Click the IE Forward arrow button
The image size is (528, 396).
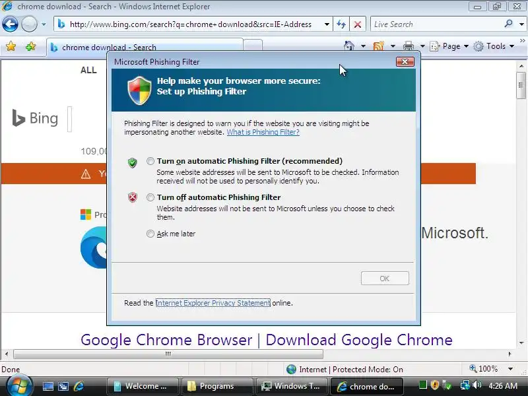pyautogui.click(x=29, y=24)
